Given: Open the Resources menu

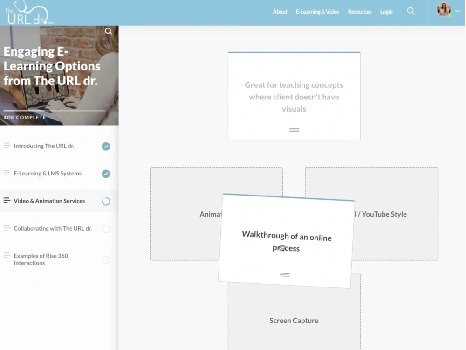Looking at the screenshot, I should pyautogui.click(x=360, y=12).
